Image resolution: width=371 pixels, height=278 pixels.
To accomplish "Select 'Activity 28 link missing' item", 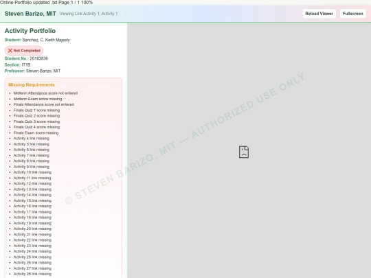I will [x=32, y=274].
